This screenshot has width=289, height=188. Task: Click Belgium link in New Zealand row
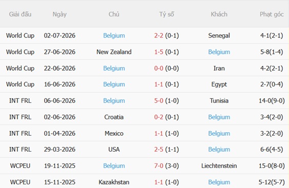pos(219,52)
